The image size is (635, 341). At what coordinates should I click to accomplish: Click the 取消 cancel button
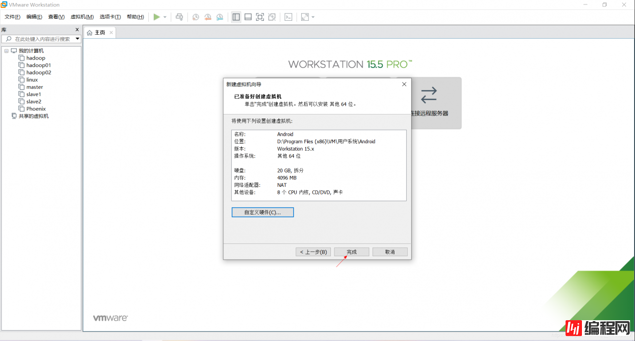[x=390, y=252]
